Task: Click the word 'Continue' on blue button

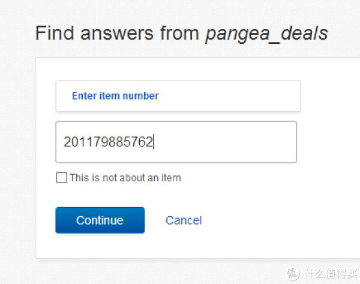Action: click(x=100, y=220)
